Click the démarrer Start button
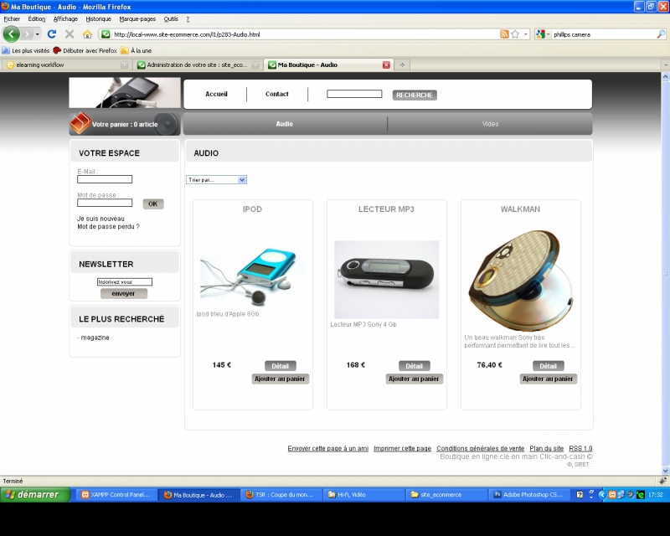670x536 pixels. 35,494
